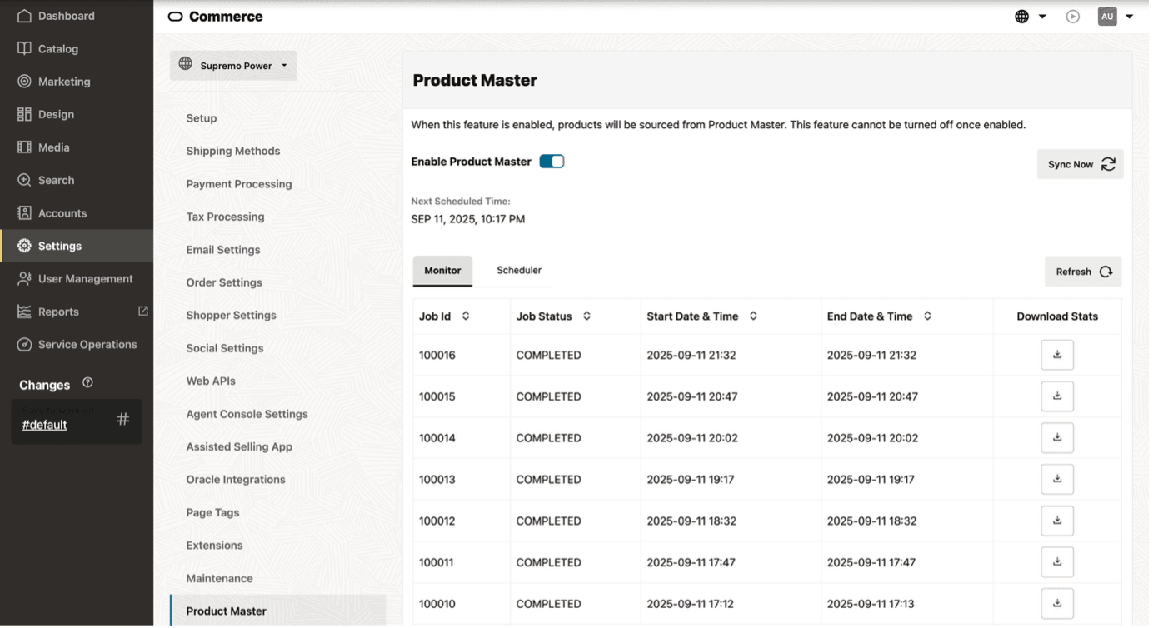Select the Settings gear icon
This screenshot has width=1153, height=628.
(x=25, y=246)
